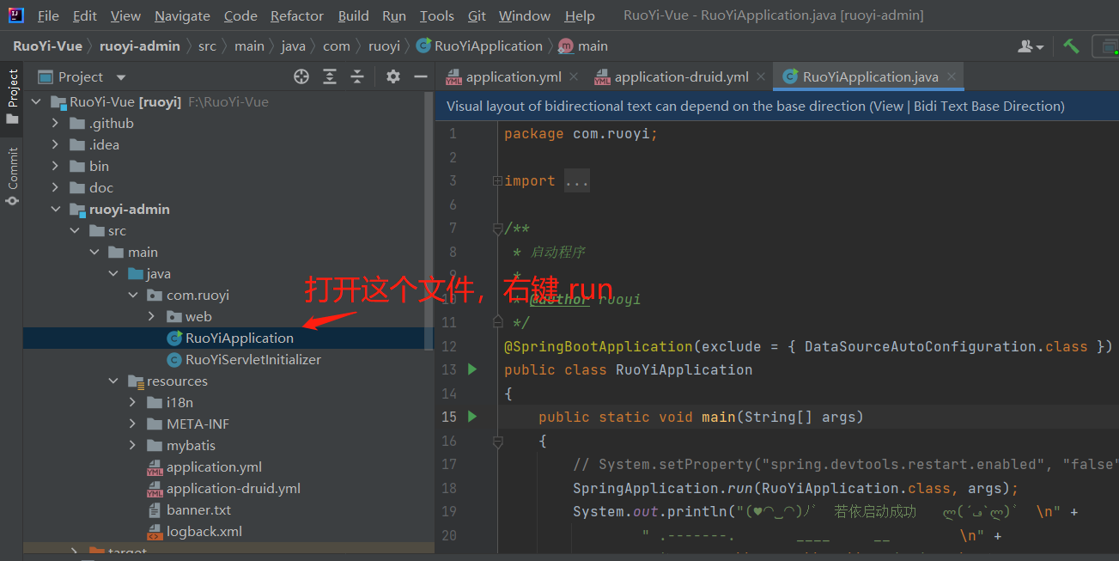This screenshot has width=1119, height=561.
Task: Expand the doc folder
Action: (56, 187)
